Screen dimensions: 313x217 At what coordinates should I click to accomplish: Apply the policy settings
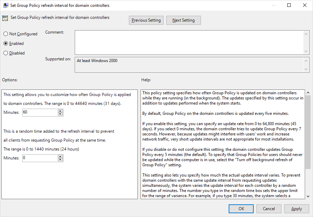[297, 208]
